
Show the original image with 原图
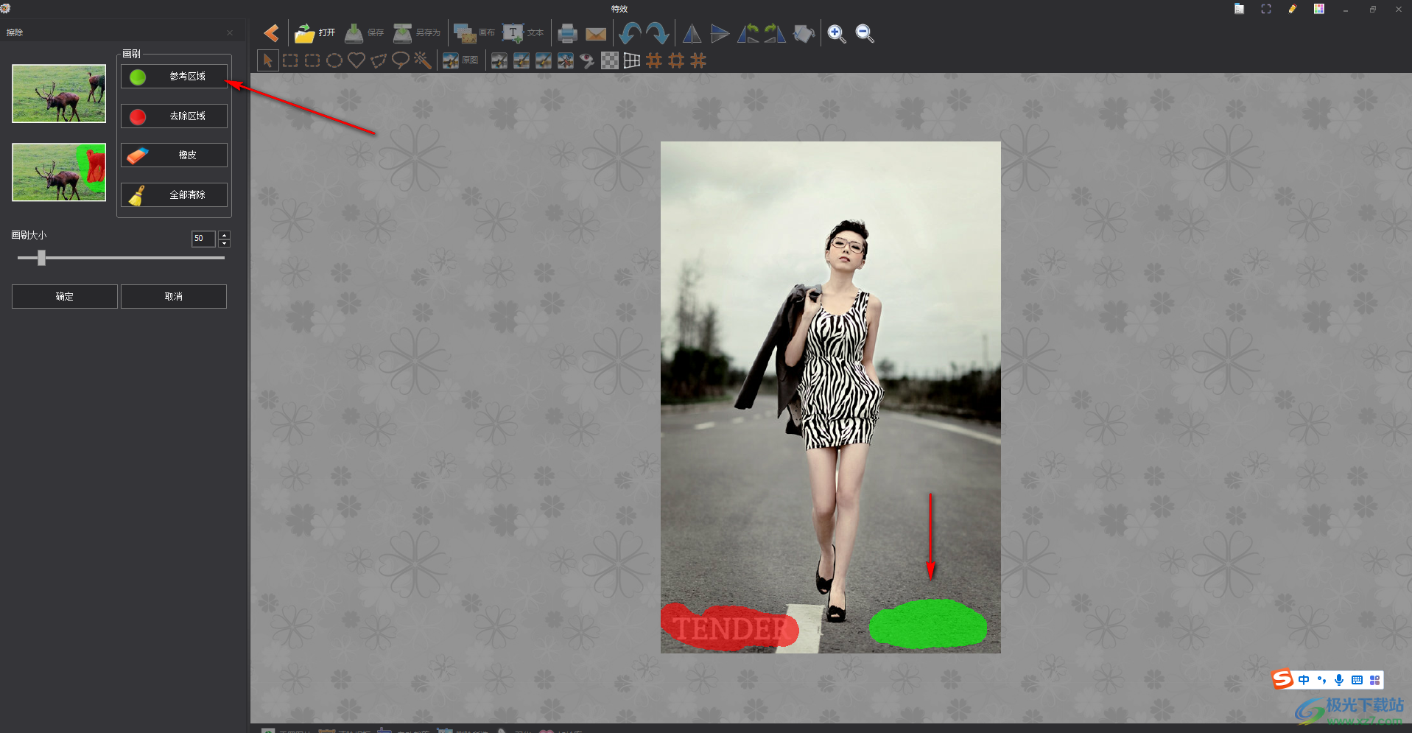pyautogui.click(x=460, y=60)
